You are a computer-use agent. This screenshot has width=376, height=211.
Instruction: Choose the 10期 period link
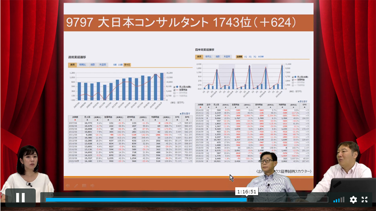point(120,65)
